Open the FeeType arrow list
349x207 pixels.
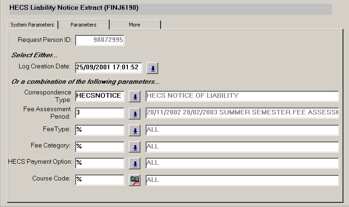click(135, 131)
